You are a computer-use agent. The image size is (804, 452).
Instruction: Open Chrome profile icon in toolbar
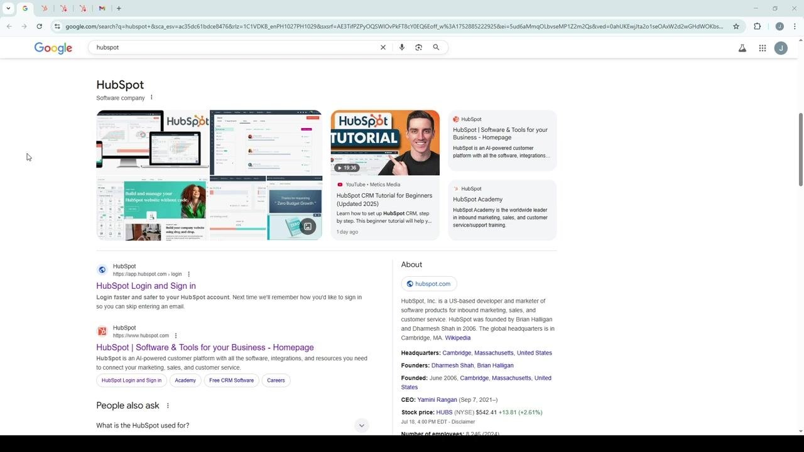tap(780, 26)
